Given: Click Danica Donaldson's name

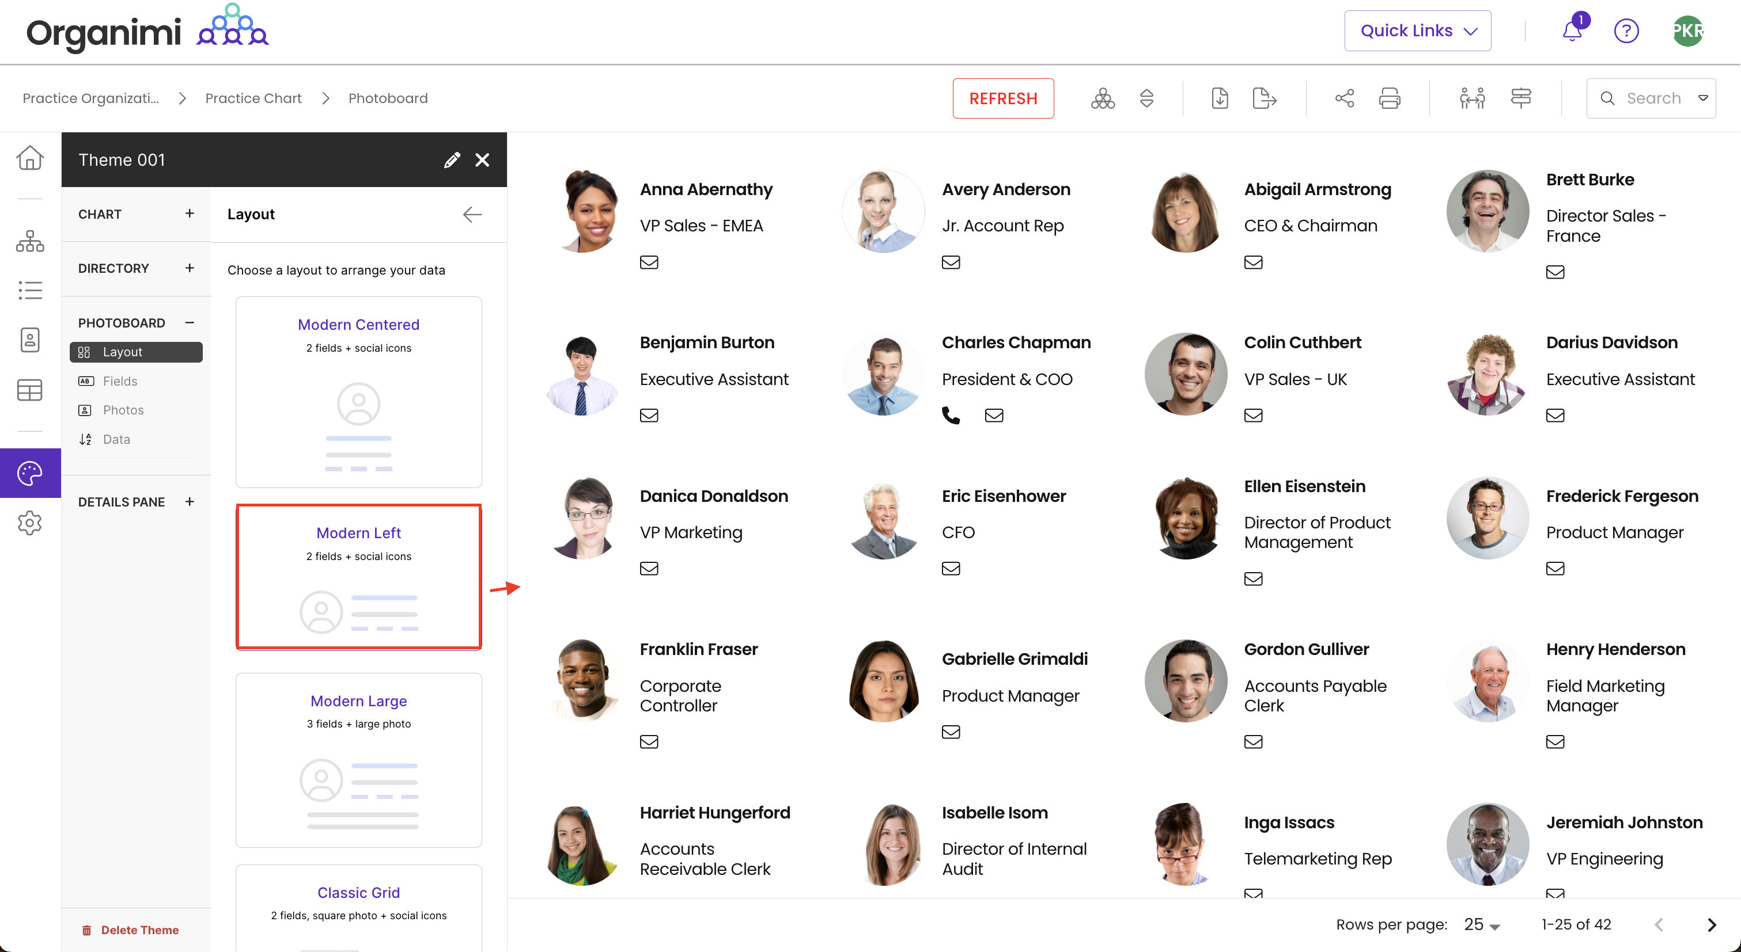Looking at the screenshot, I should click(x=714, y=496).
